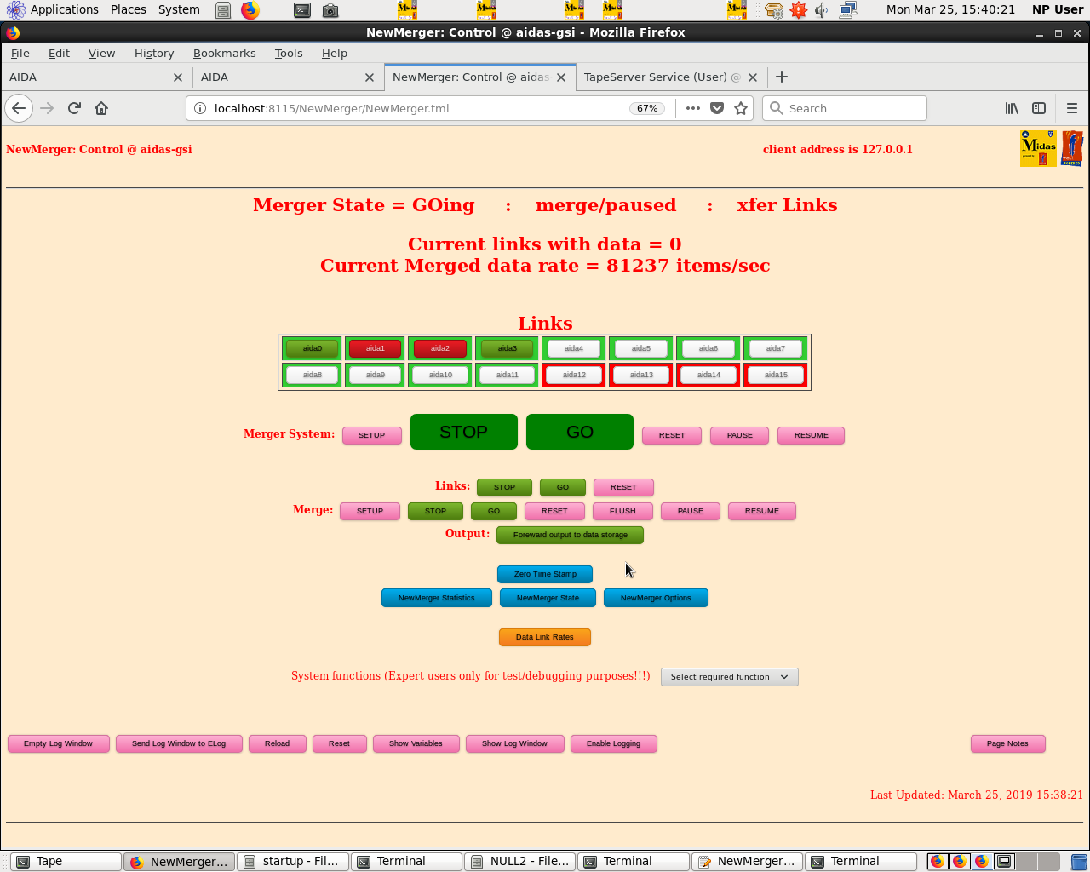Save page to Pocket icon
1090x872 pixels.
[x=717, y=108]
